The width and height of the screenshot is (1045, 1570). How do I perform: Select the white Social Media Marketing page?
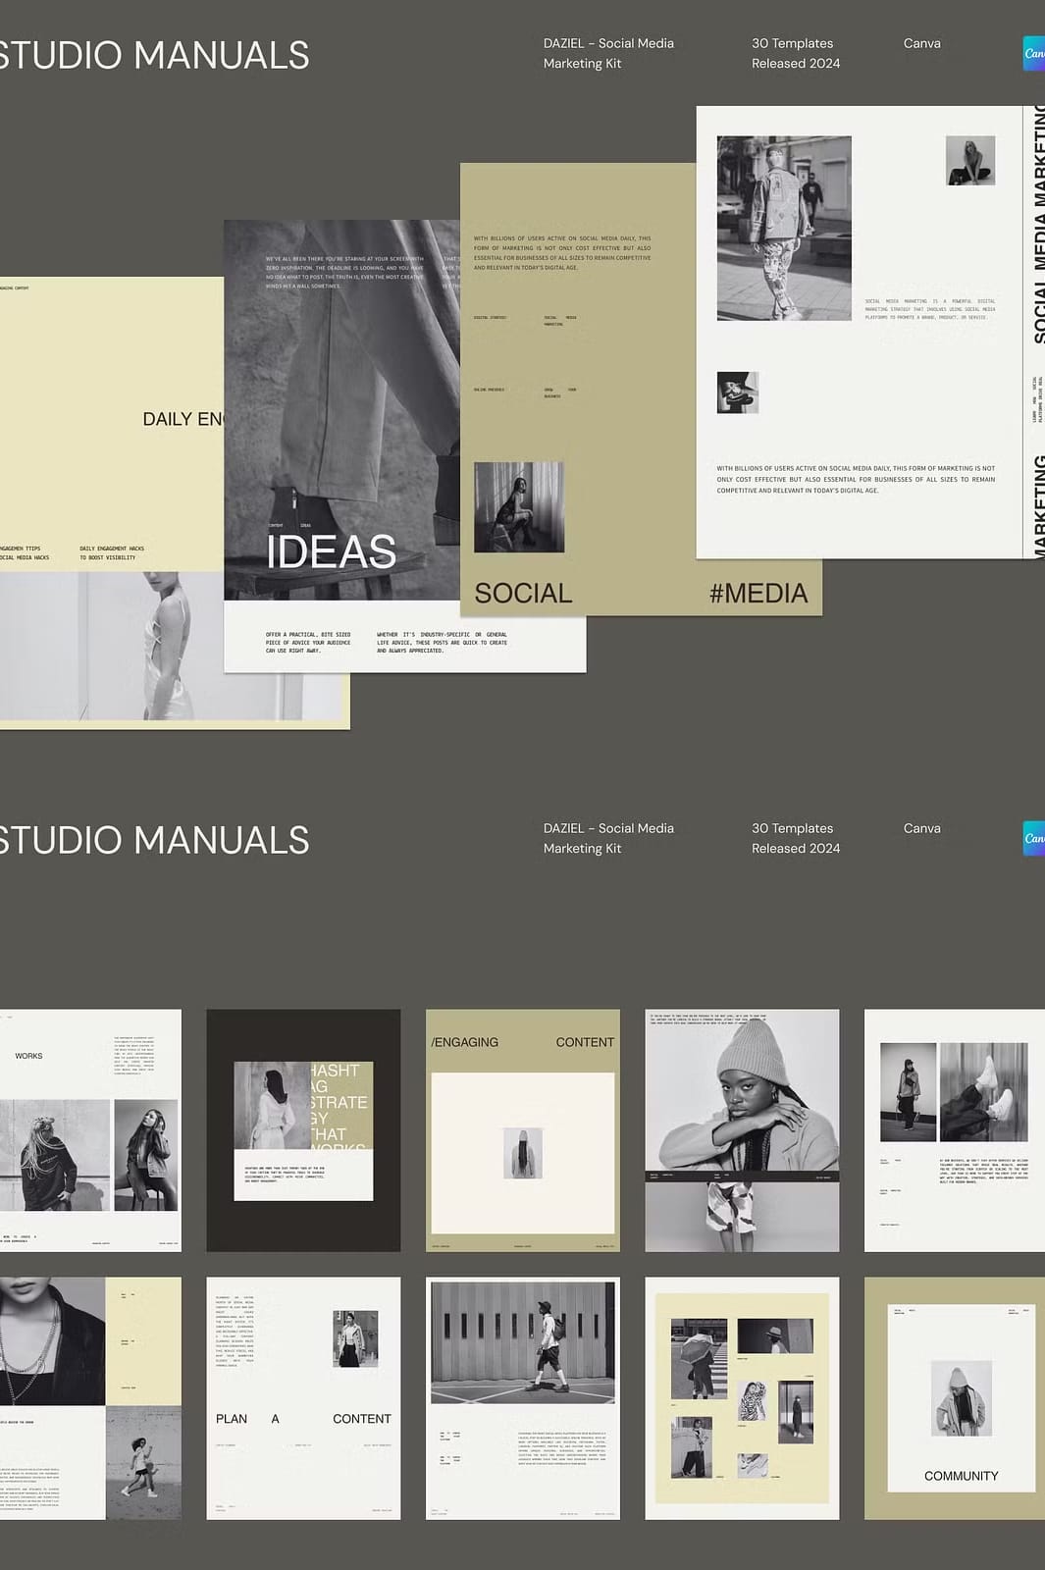[x=859, y=332]
